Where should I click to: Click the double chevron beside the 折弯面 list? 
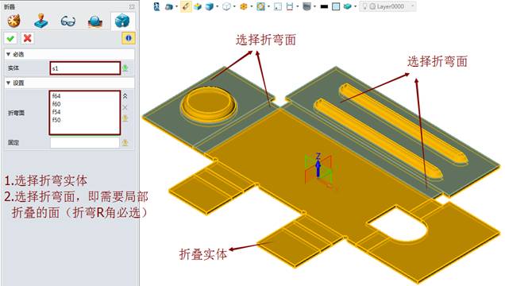pyautogui.click(x=125, y=96)
